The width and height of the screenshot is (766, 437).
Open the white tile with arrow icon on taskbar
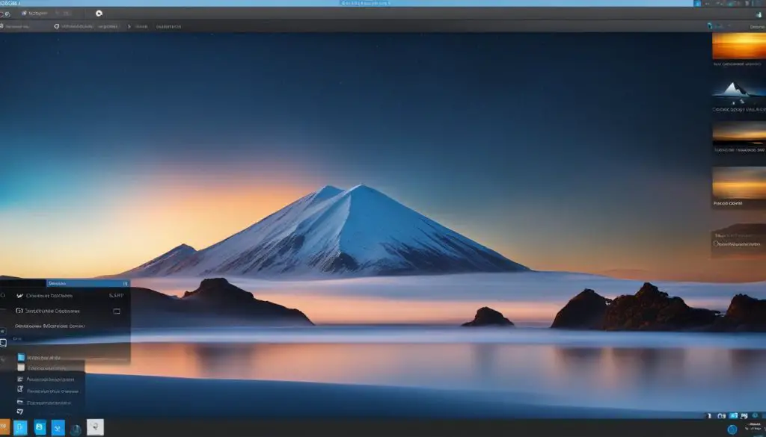[x=95, y=427]
